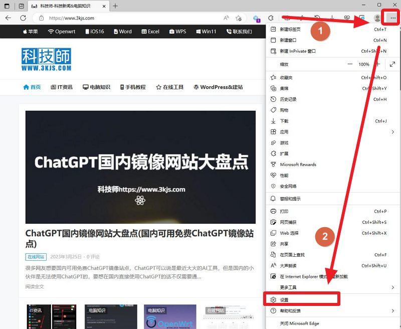Open the browser essentials heart icon
This screenshot has width=401, height=329.
(347, 18)
